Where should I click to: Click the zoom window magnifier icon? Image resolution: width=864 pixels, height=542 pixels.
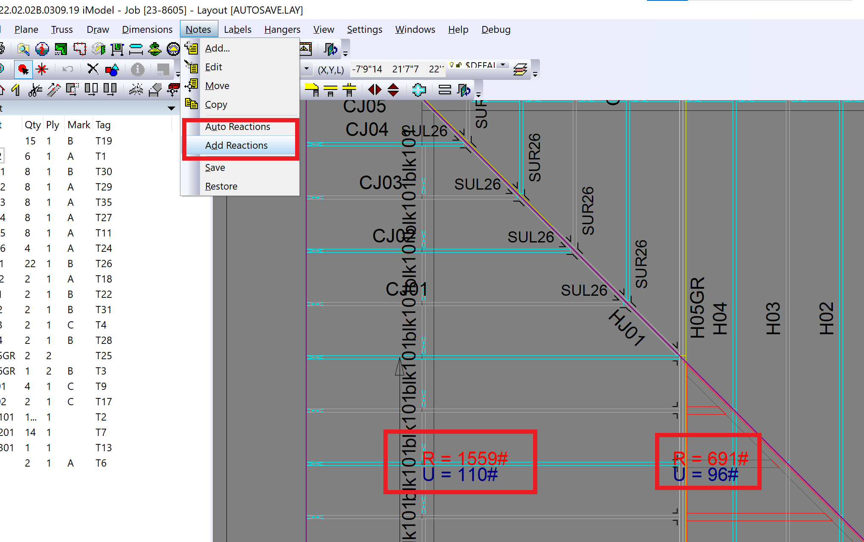(23, 49)
